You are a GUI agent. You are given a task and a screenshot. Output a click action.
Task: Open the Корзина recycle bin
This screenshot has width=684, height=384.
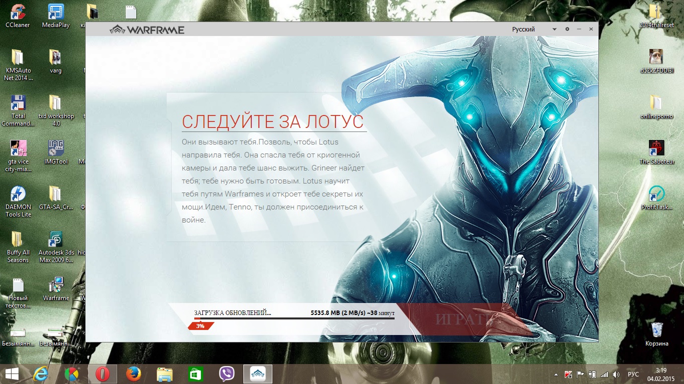[x=657, y=335]
